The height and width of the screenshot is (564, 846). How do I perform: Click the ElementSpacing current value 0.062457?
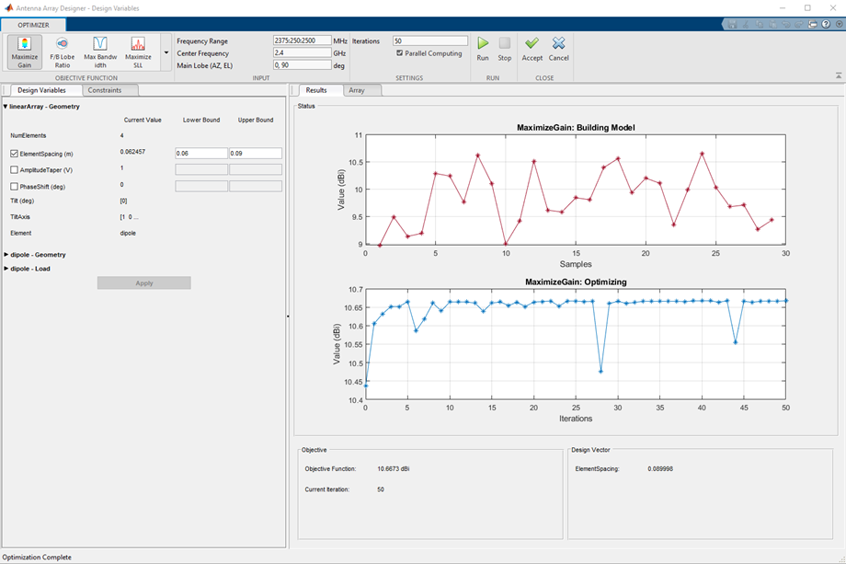(132, 152)
